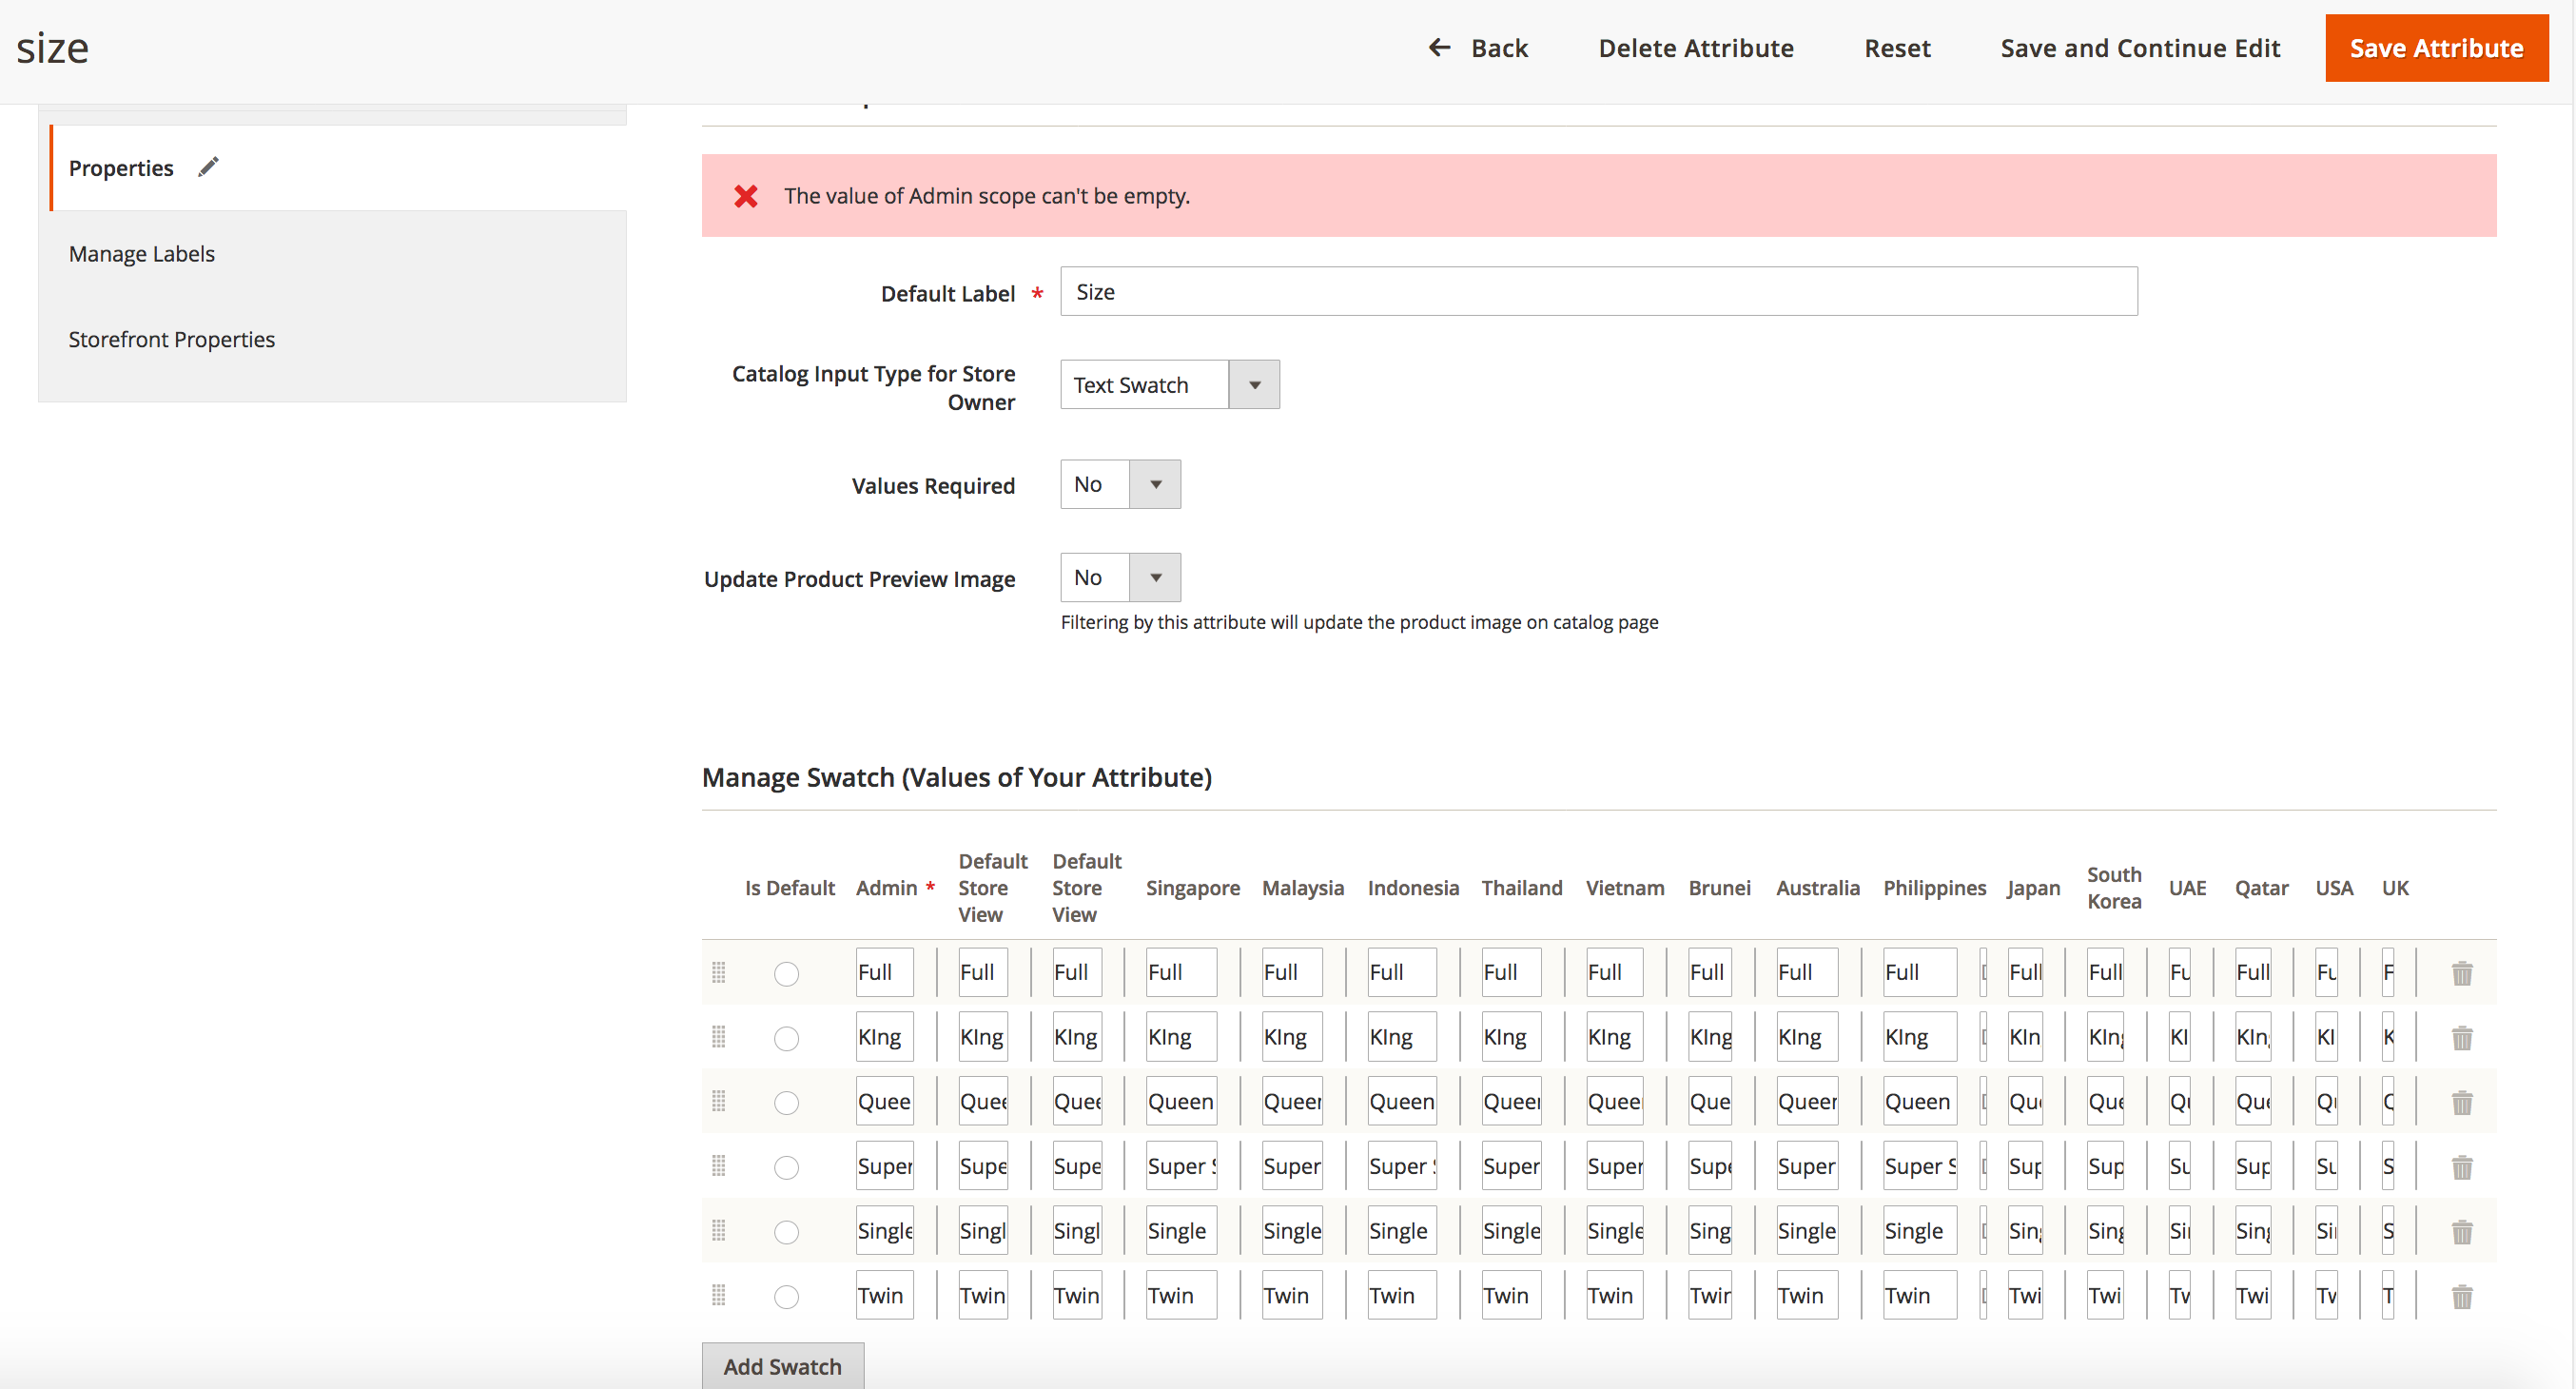Open the Catalog Input Type dropdown
This screenshot has height=1389, width=2576.
(x=1169, y=385)
